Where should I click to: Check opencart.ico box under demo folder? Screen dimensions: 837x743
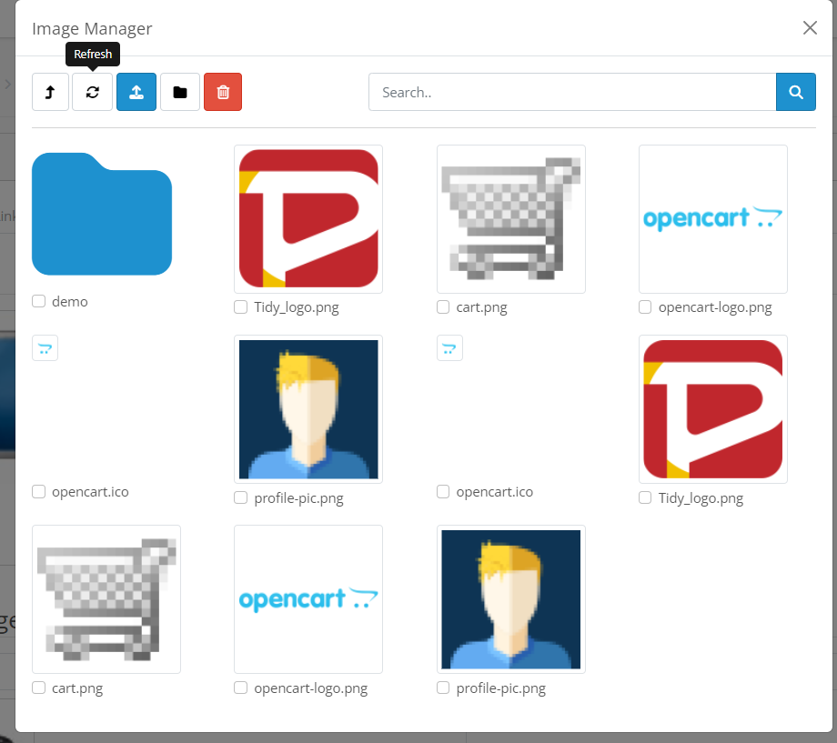click(x=38, y=492)
